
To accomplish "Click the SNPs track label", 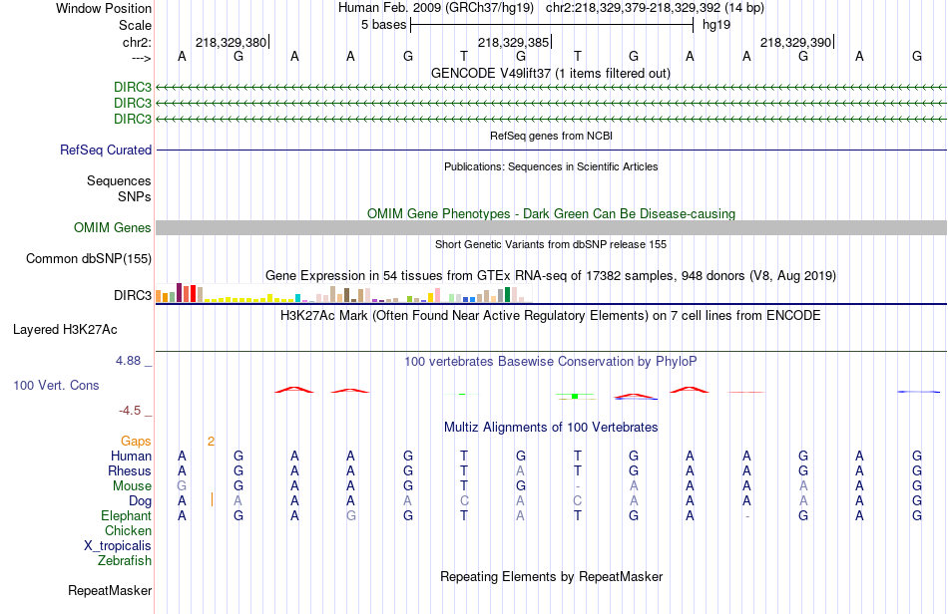I will [x=135, y=196].
